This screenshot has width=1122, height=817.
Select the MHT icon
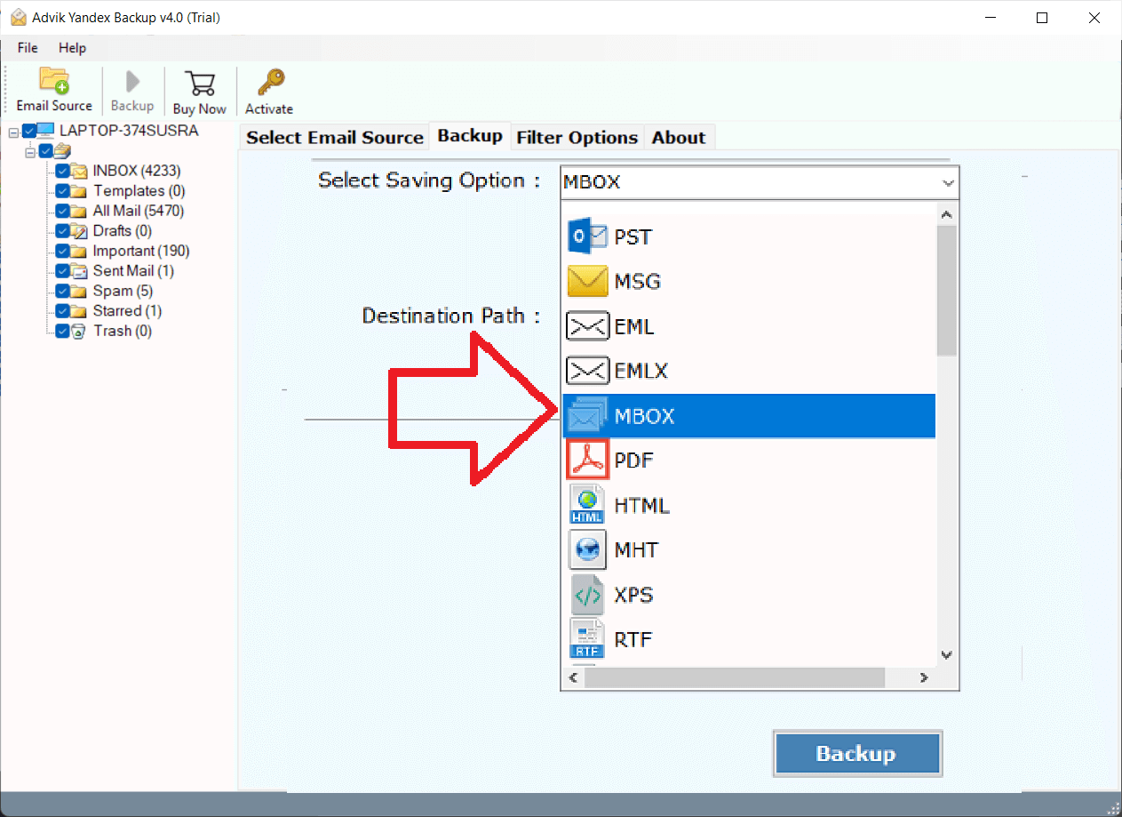pyautogui.click(x=587, y=549)
